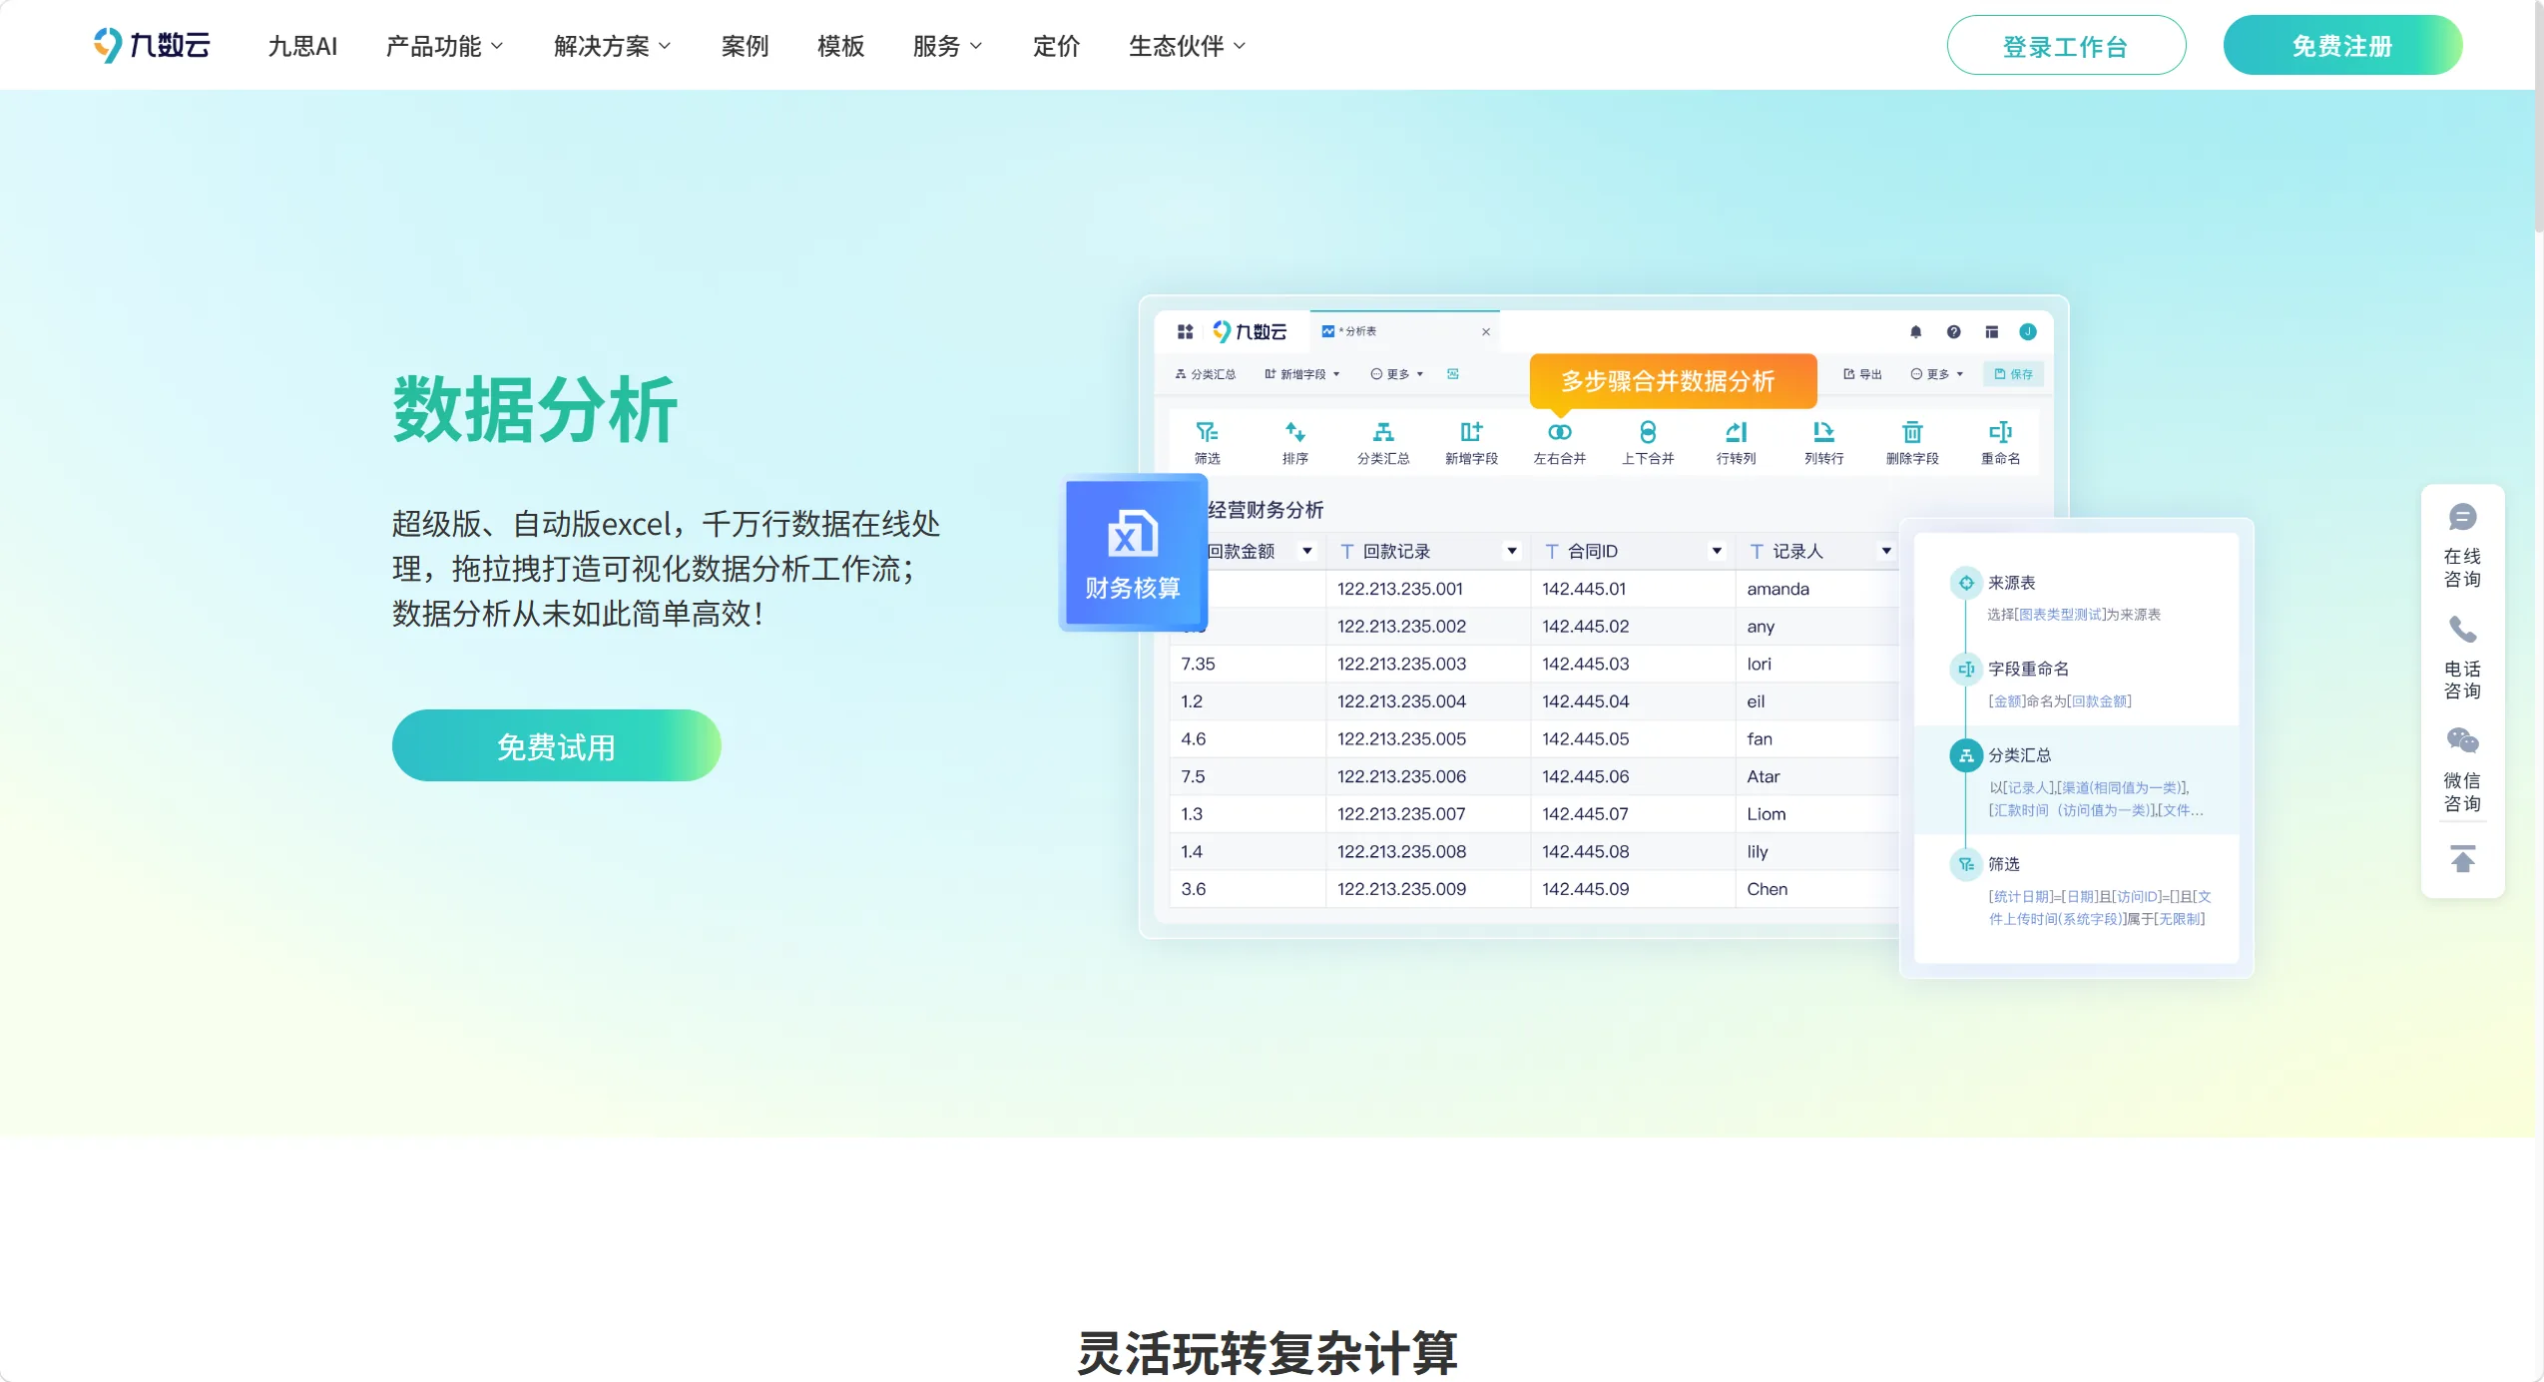Click the 分类汇总 step in workflow panel
Screen dimensions: 2544x1382
(x=2076, y=780)
